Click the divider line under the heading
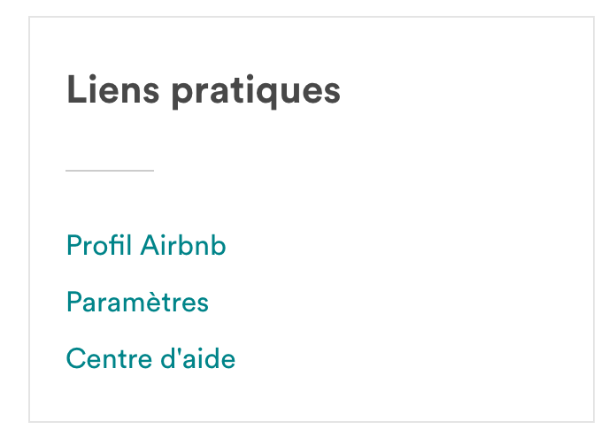The image size is (616, 437). click(x=110, y=170)
